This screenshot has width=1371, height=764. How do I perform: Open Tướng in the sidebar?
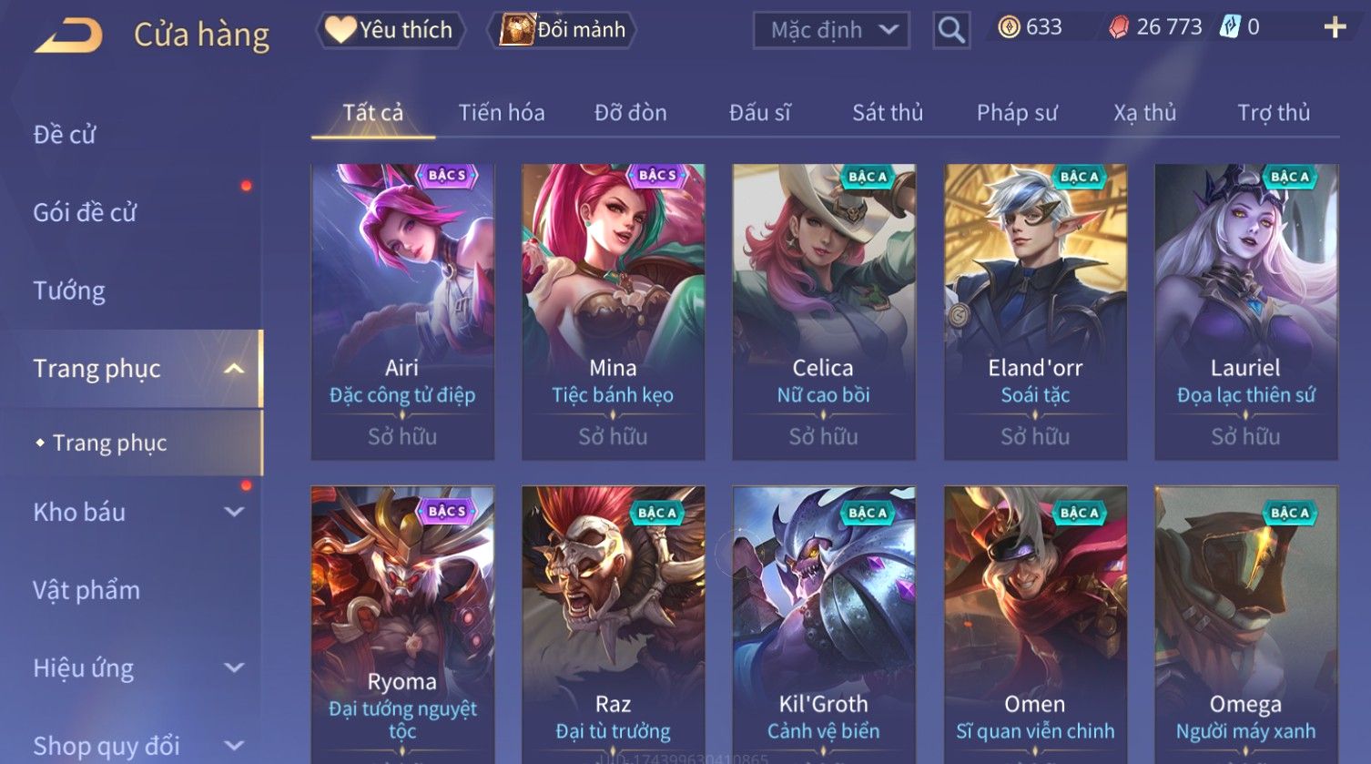point(69,290)
